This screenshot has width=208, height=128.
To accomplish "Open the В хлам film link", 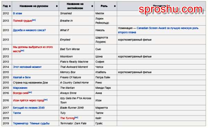I will (x=18, y=13).
